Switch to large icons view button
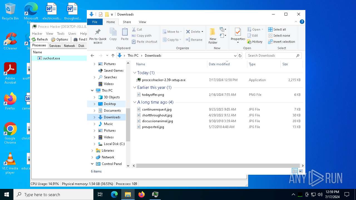 301,171
